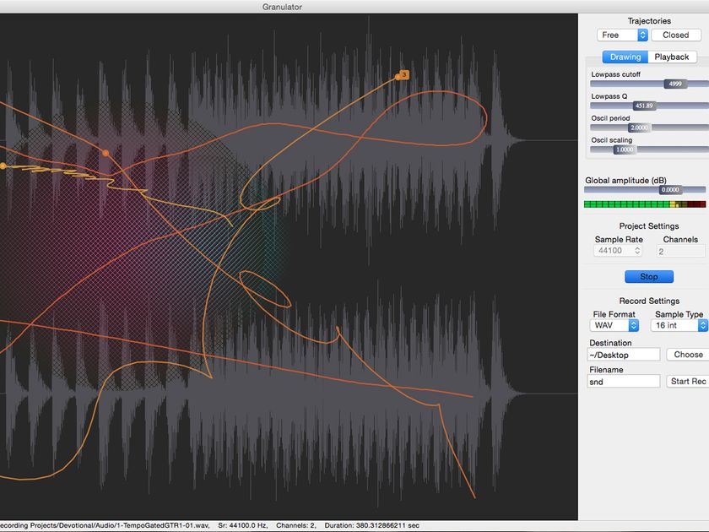
Task: Toggle the Closed trajectory option
Action: 675,35
